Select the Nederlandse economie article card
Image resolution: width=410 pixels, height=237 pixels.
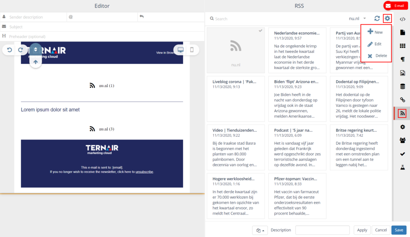[297, 50]
